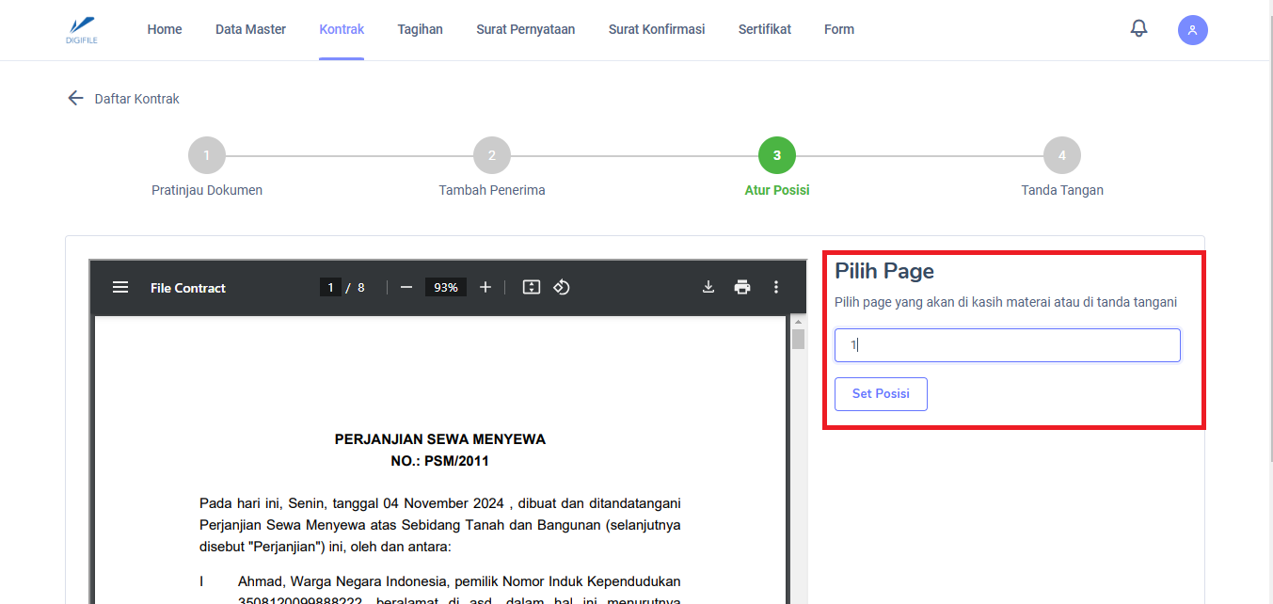
Task: Go back using Daftar Kontrak arrow
Action: click(x=76, y=99)
